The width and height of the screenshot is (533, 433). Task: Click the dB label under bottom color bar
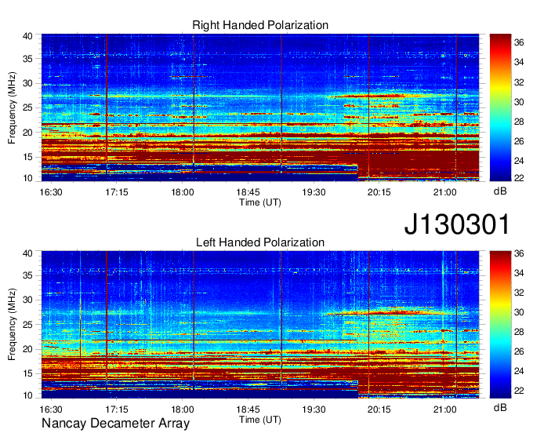click(x=500, y=407)
